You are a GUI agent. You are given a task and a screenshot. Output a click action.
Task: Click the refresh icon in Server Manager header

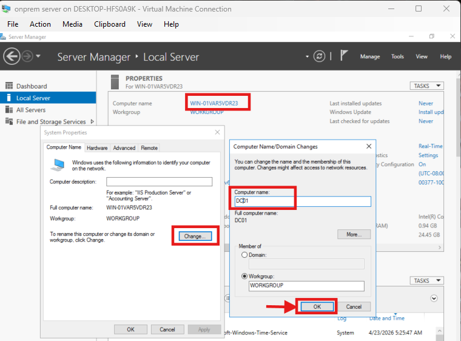point(319,56)
